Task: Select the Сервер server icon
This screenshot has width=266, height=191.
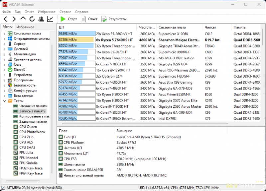Action: point(10,44)
